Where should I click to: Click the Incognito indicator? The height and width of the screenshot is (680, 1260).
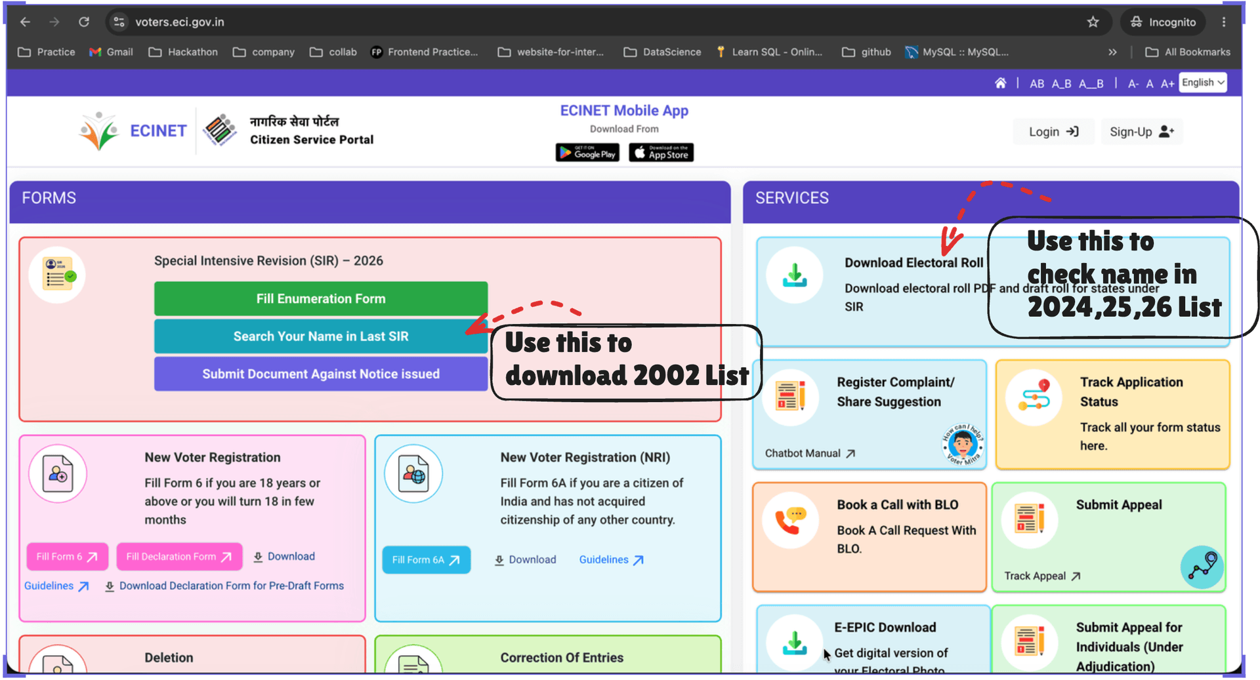(x=1163, y=22)
